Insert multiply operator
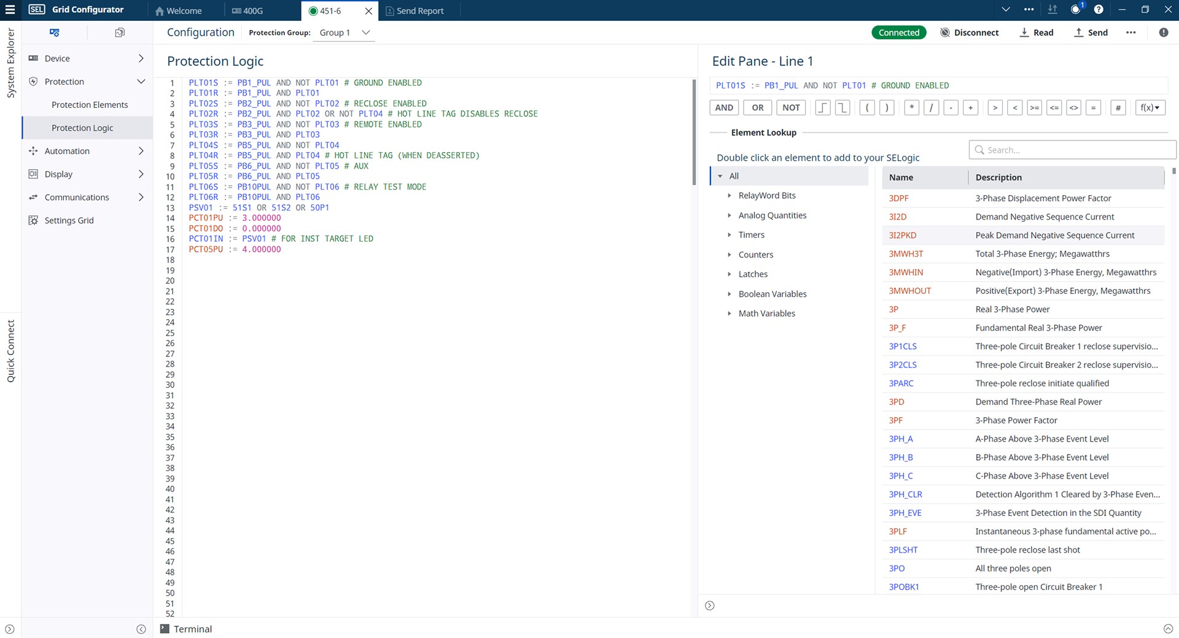Image resolution: width=1179 pixels, height=638 pixels. pyautogui.click(x=912, y=108)
